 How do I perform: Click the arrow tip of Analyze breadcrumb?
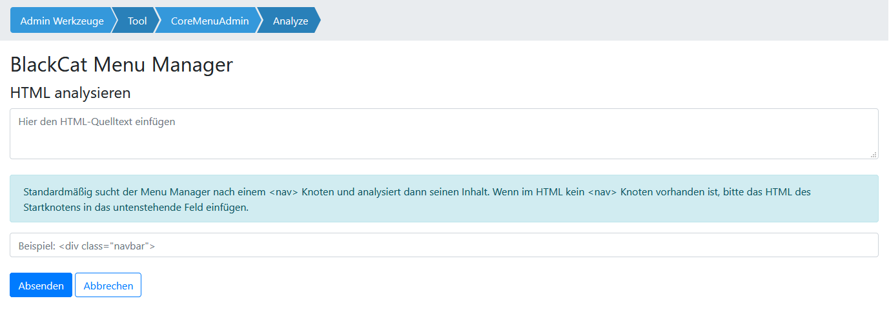coord(316,21)
